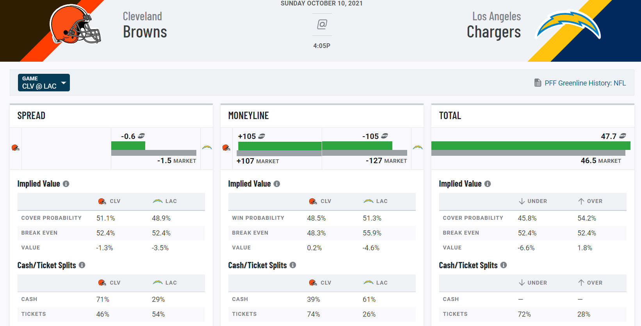Click Chargers bolt icon beside the spread bar

tap(207, 148)
